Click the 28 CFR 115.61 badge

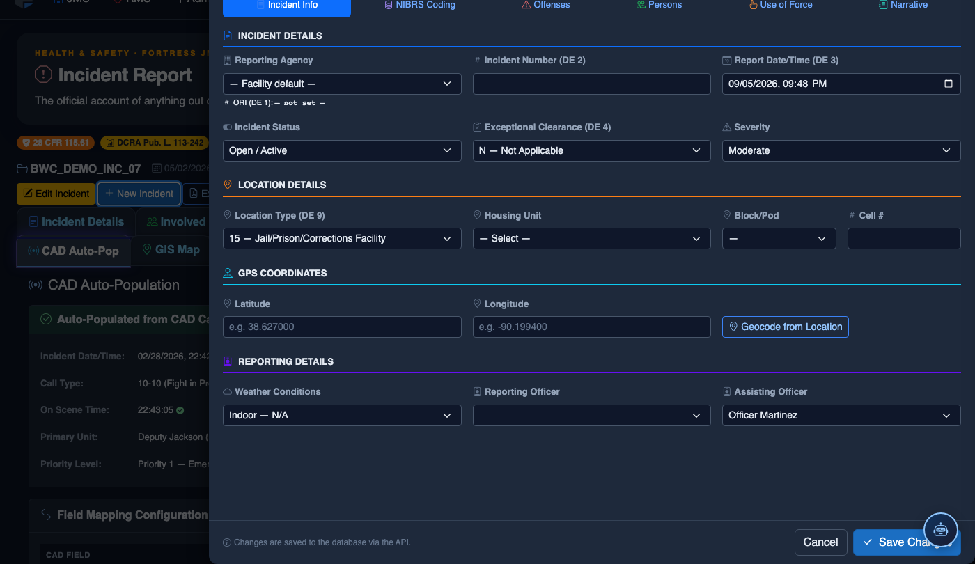pos(56,143)
